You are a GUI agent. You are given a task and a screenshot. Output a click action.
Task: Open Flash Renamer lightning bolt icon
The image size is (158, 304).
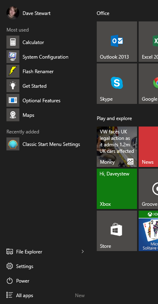point(13,71)
